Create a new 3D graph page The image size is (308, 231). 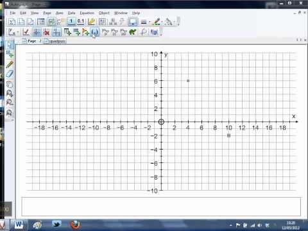pyautogui.click(x=31, y=21)
